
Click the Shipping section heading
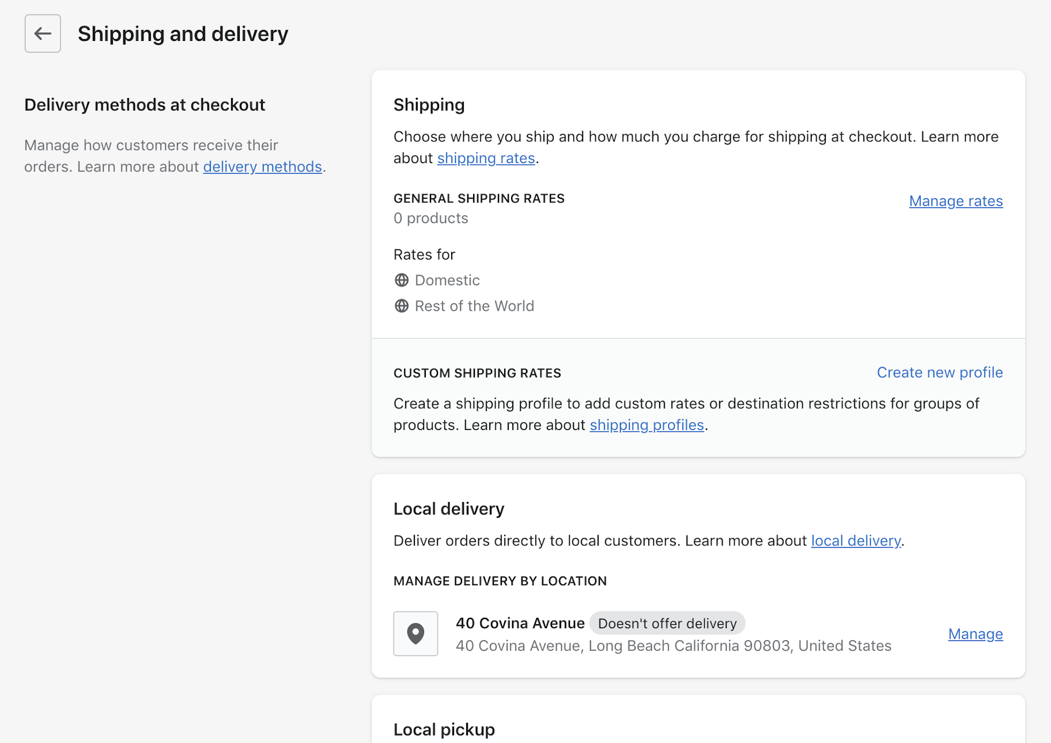point(429,105)
